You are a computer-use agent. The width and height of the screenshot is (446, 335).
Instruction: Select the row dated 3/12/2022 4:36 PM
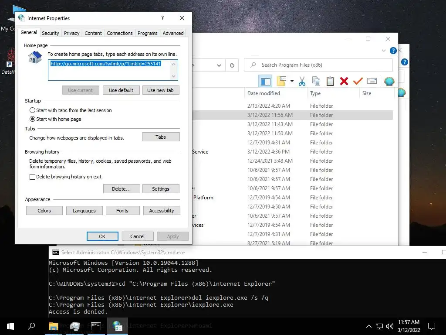[293, 152]
